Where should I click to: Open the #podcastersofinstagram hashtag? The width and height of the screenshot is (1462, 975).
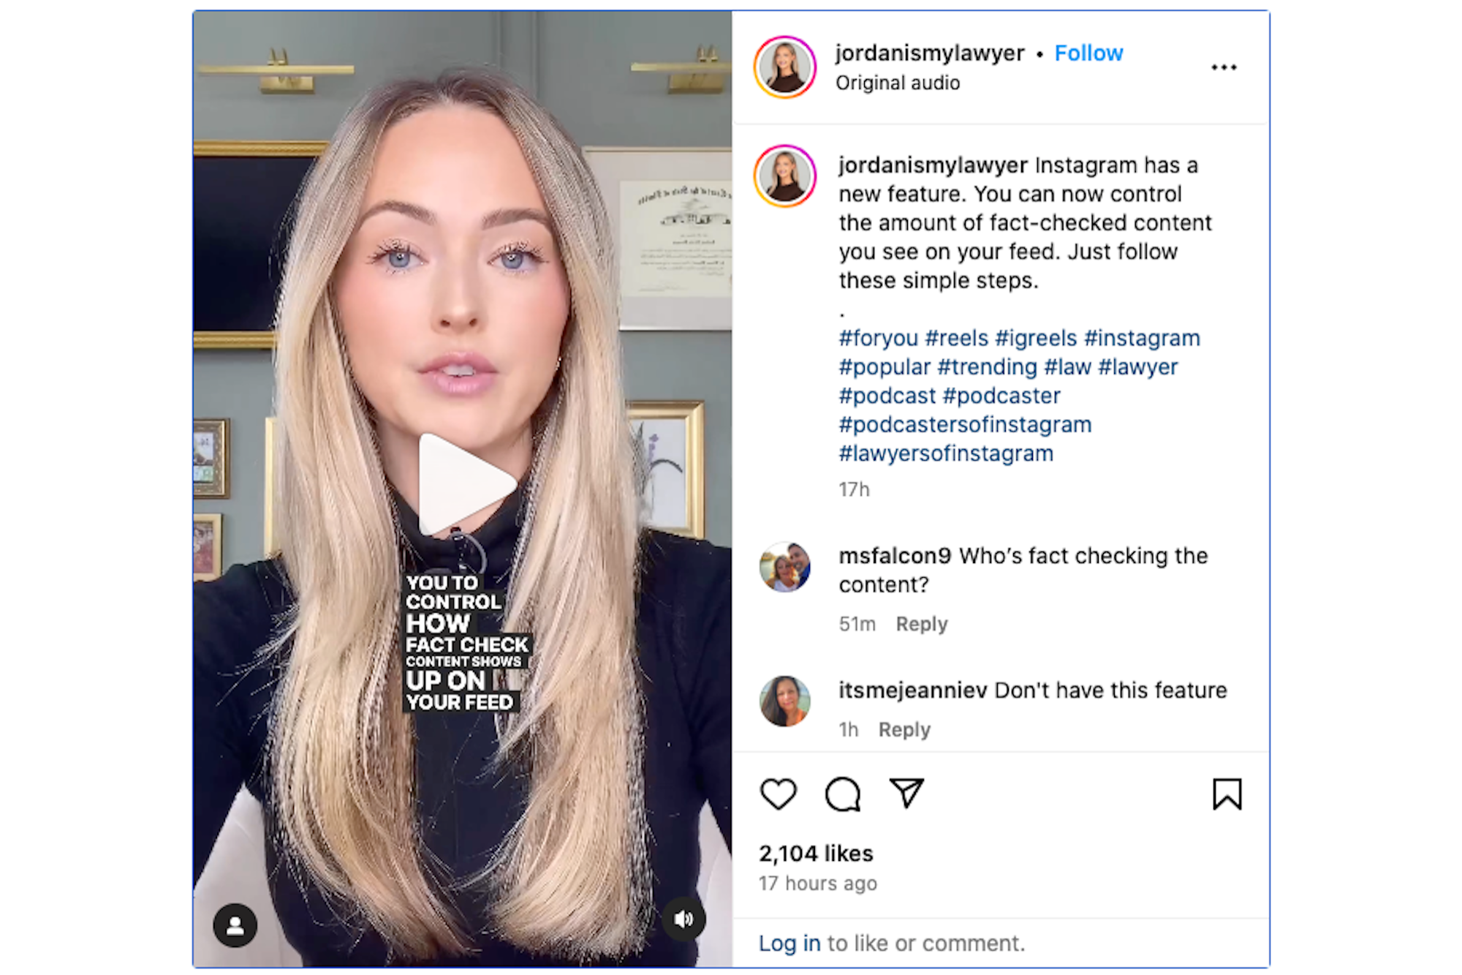(964, 424)
